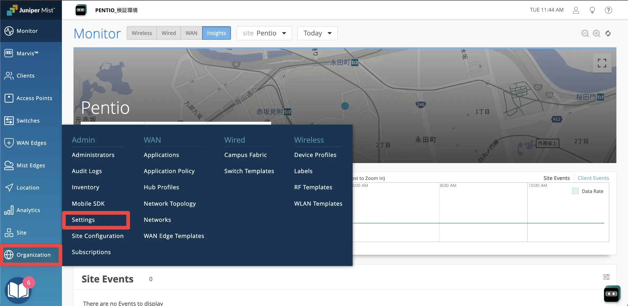This screenshot has height=306, width=628.
Task: Open Site in the sidebar
Action: click(x=31, y=233)
